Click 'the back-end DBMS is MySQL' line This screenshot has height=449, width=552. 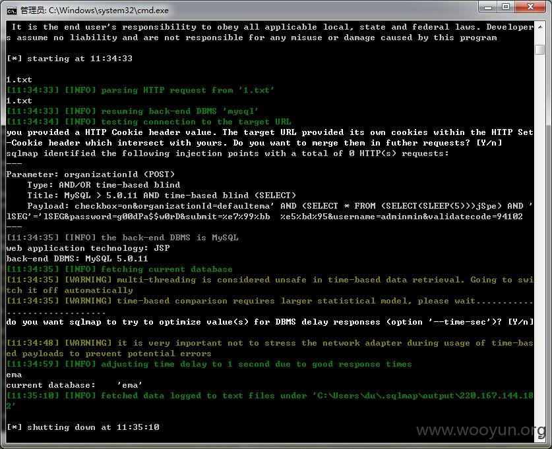[x=123, y=238]
